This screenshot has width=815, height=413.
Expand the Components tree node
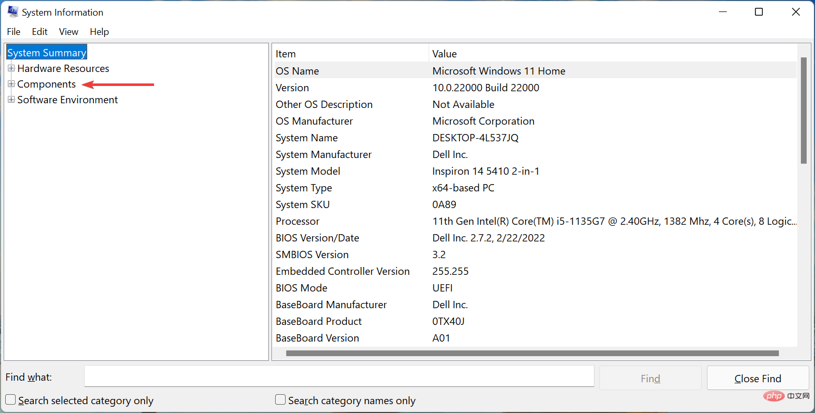(x=11, y=84)
